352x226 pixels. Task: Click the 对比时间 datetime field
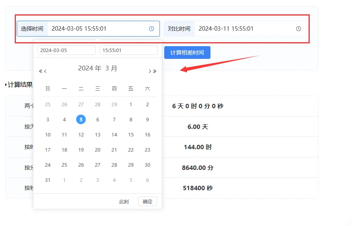[235, 29]
